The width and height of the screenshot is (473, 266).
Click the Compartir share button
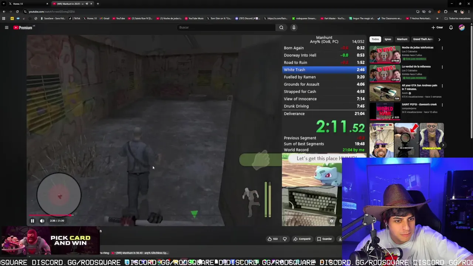302,239
